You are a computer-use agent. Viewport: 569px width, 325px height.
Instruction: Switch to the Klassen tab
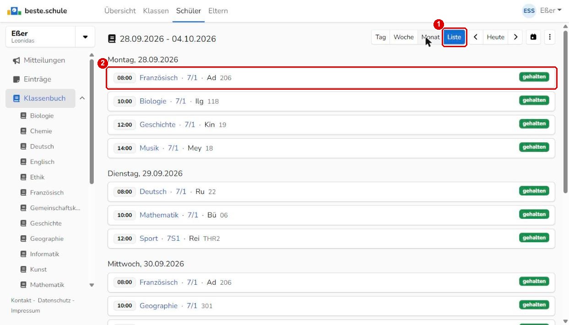(x=156, y=11)
